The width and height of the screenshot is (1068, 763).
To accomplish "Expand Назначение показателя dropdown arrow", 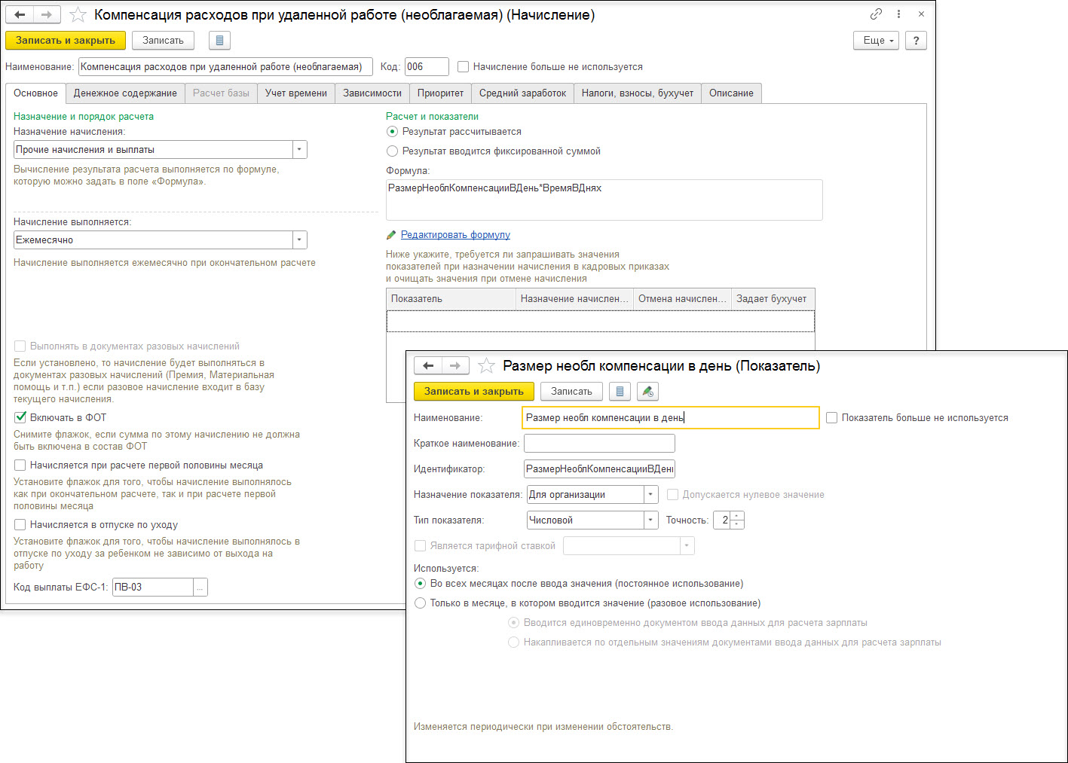I will click(x=651, y=495).
